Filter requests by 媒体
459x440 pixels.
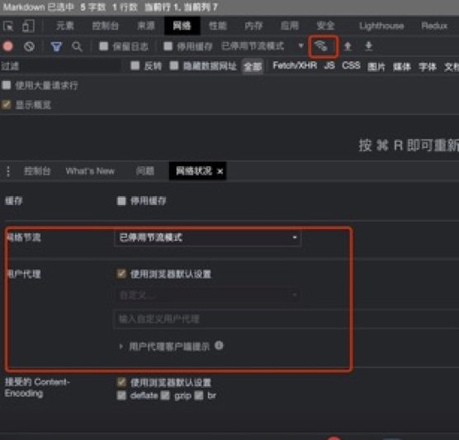pyautogui.click(x=401, y=67)
